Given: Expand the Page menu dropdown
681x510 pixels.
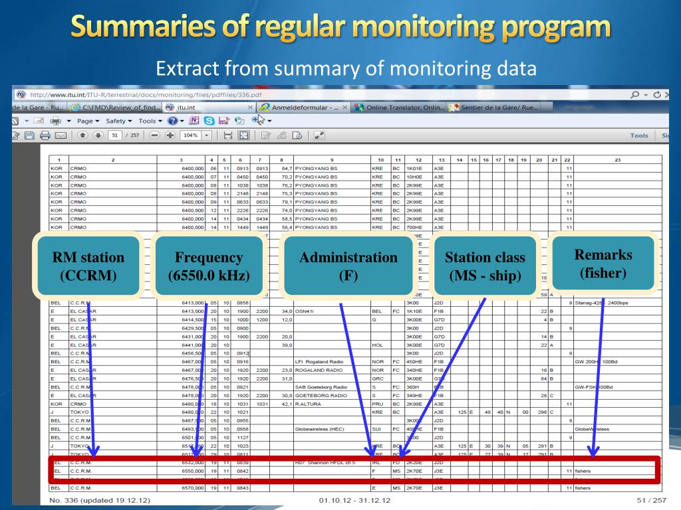Looking at the screenshot, I should pyautogui.click(x=88, y=121).
